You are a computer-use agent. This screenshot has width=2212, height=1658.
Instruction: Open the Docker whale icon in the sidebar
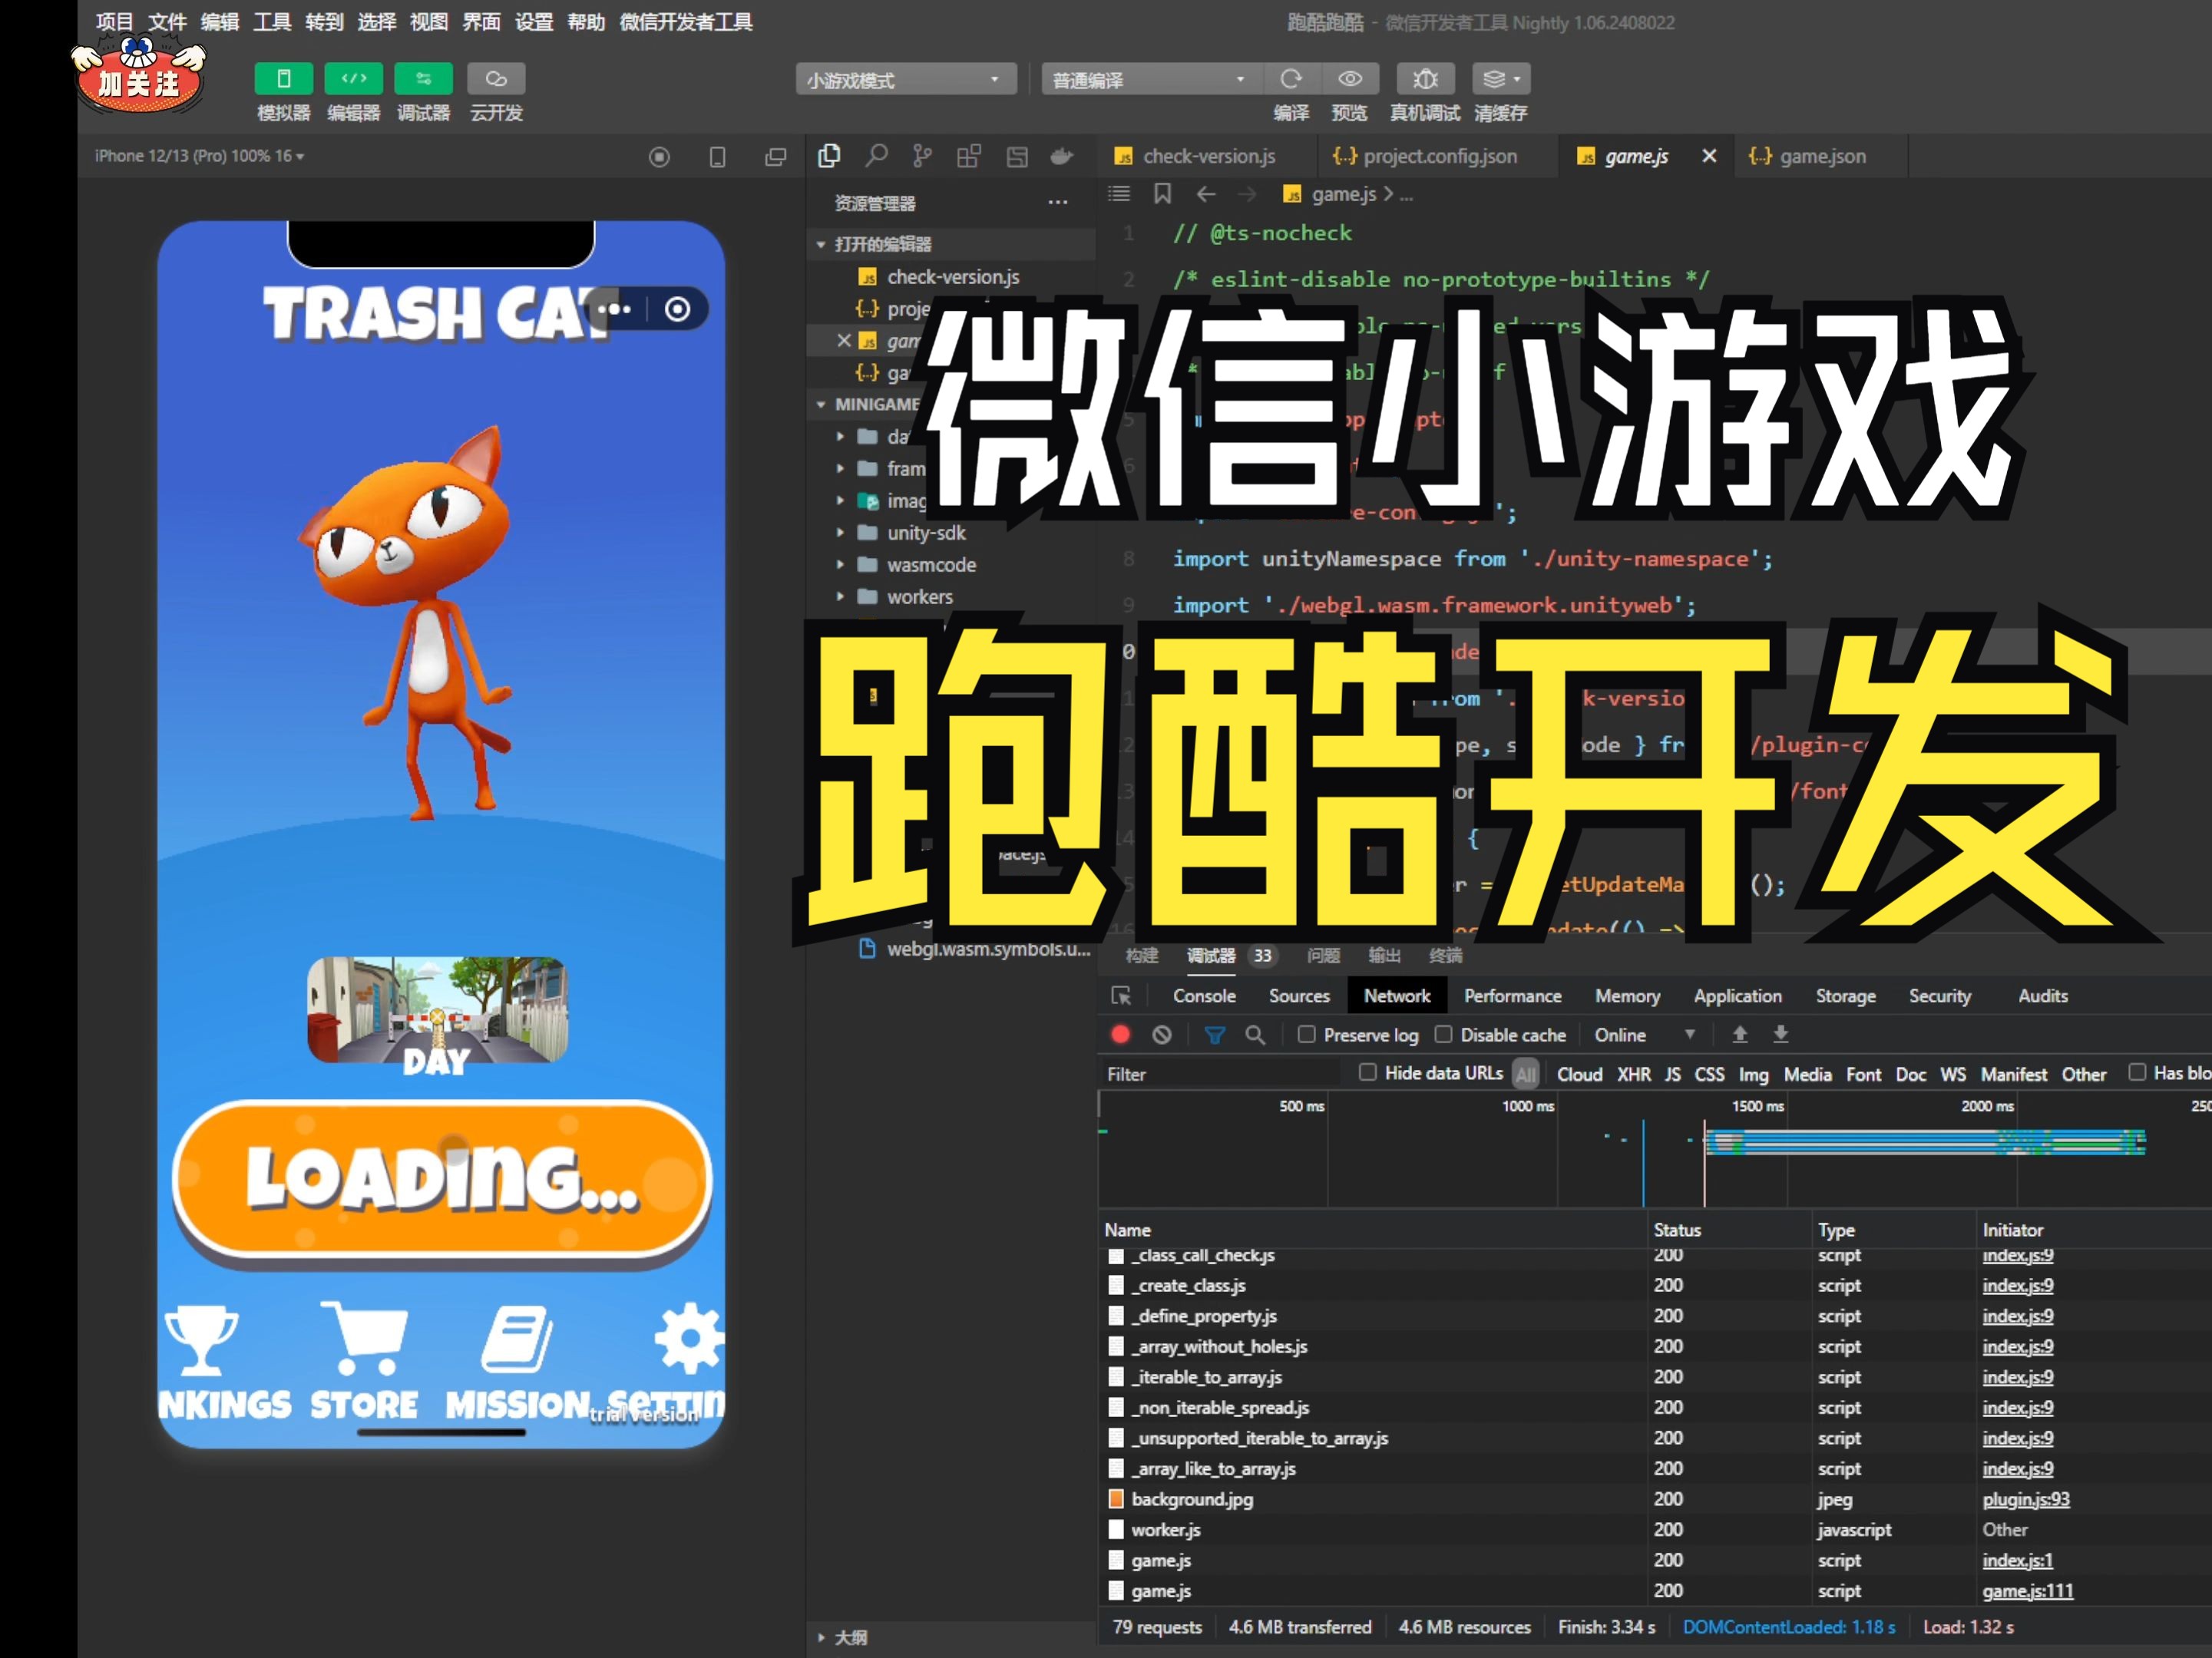click(x=1062, y=156)
